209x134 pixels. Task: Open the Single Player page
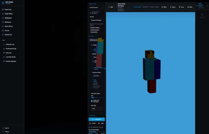[9, 14]
